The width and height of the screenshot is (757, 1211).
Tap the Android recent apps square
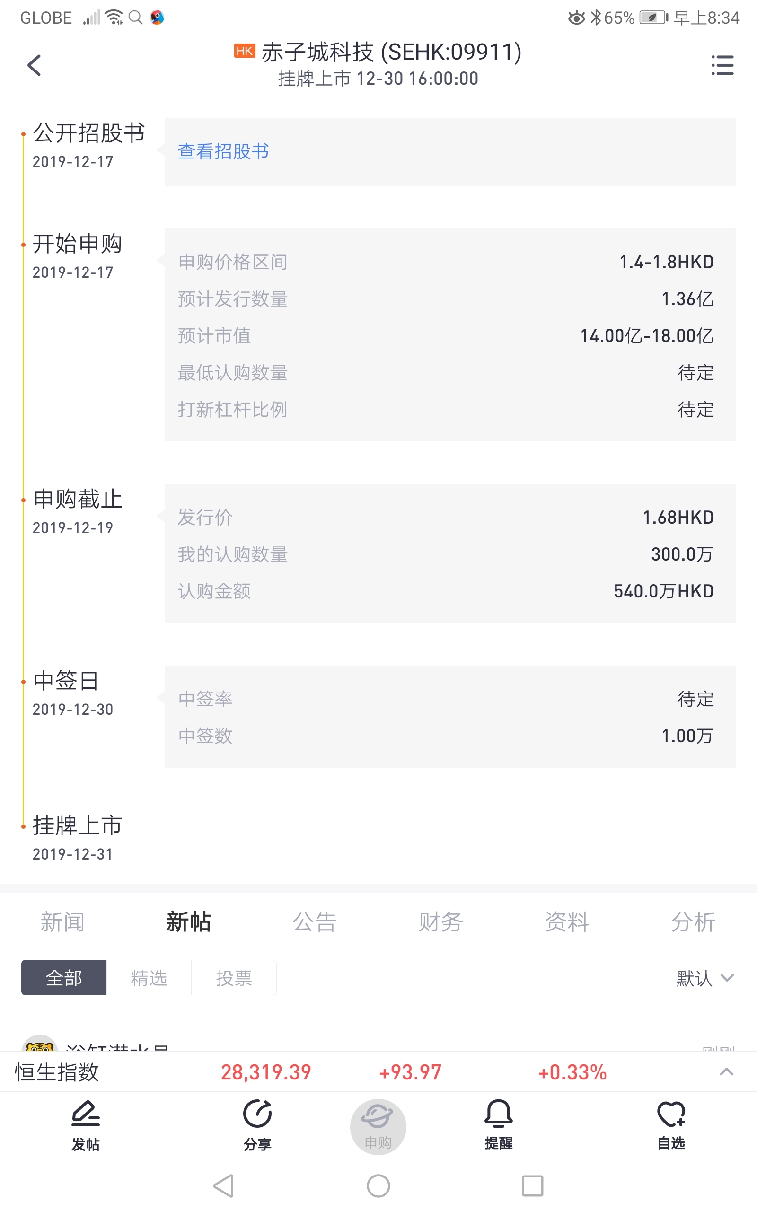click(x=532, y=1185)
